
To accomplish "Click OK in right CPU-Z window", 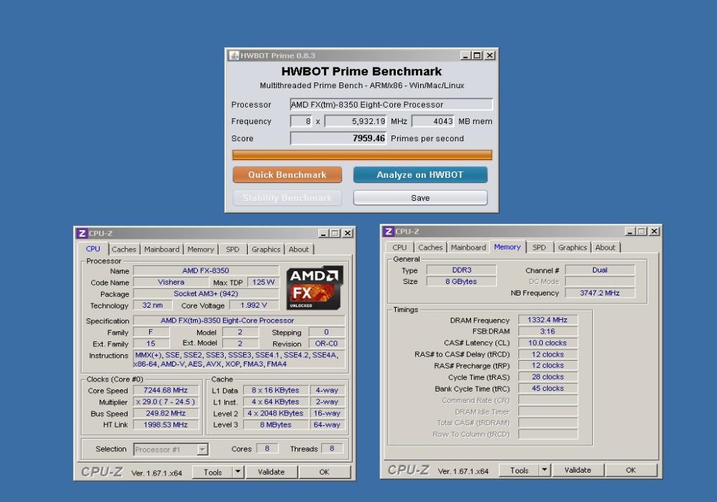I will click(630, 470).
